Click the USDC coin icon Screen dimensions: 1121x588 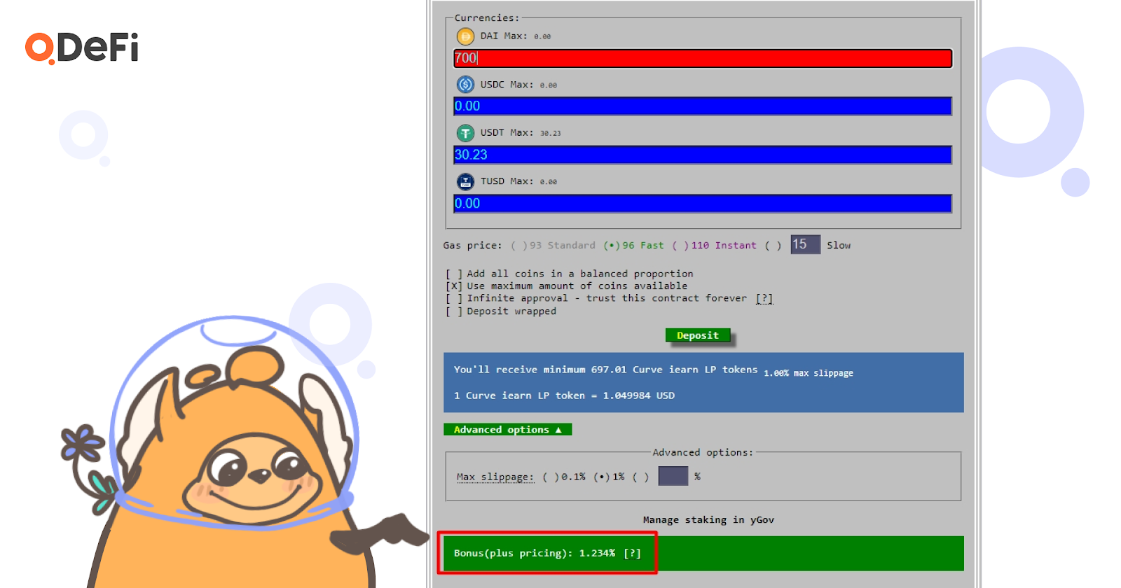click(465, 85)
